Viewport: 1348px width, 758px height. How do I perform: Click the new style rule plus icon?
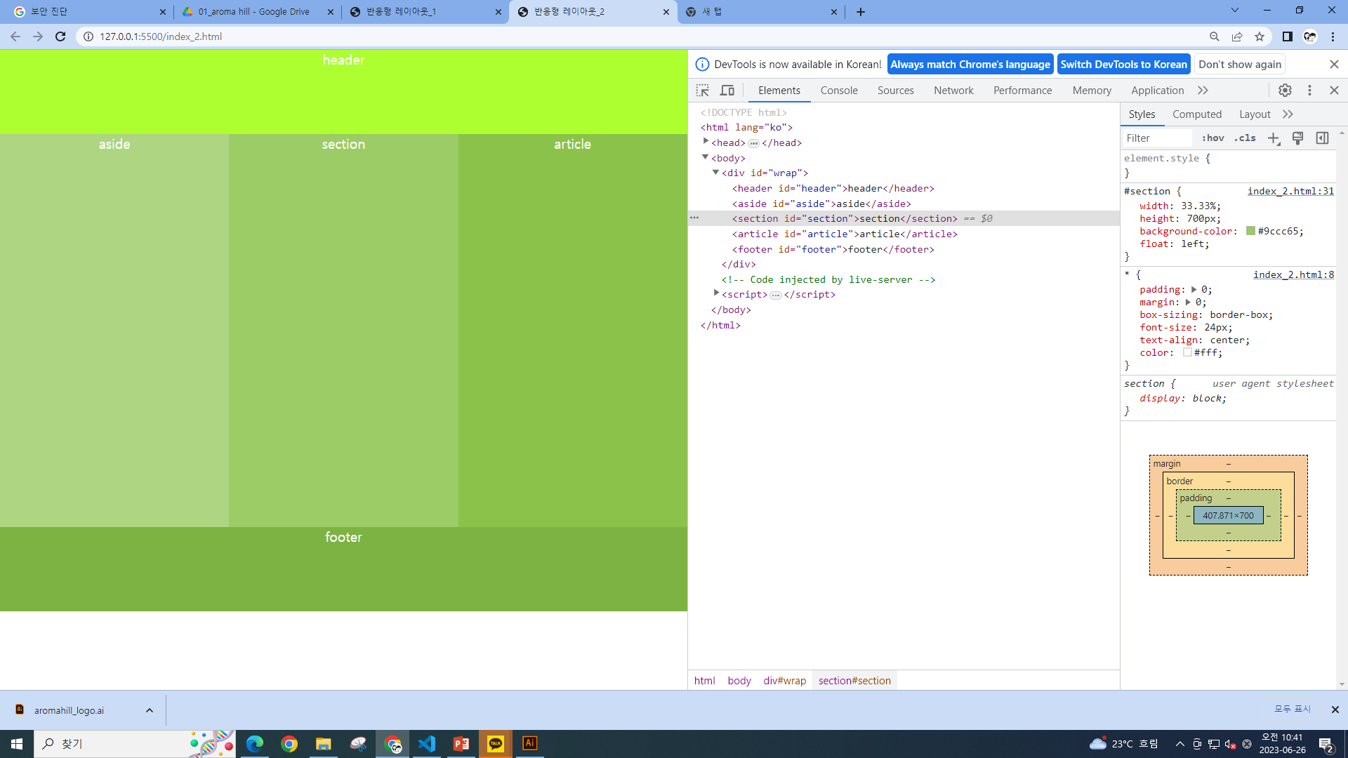tap(1274, 138)
